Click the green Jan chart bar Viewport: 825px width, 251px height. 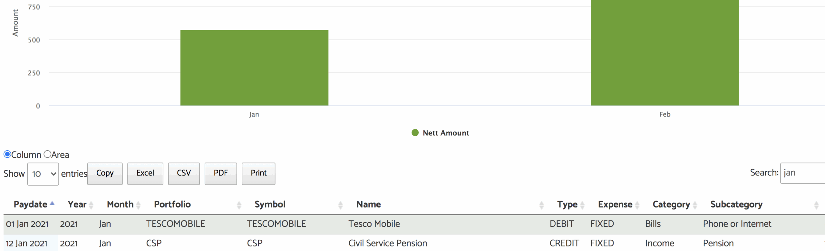click(x=254, y=68)
